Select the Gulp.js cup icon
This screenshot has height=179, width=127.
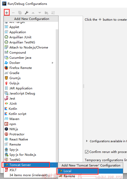[x=6, y=83]
